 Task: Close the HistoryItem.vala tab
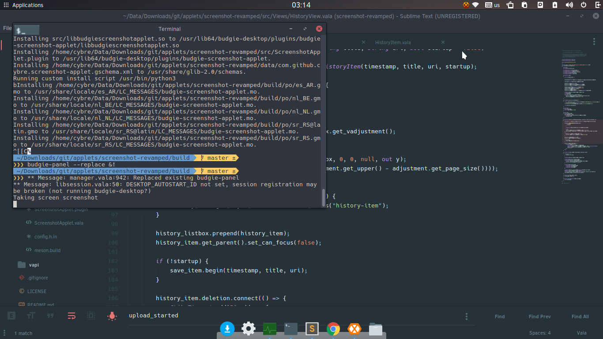pos(444,42)
